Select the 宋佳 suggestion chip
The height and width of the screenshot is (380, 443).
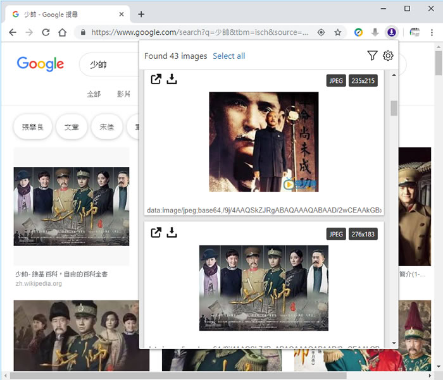107,127
